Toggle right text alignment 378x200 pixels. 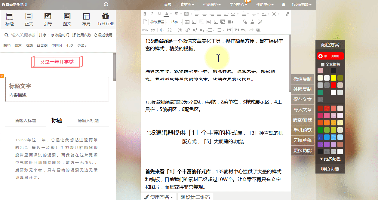tap(212, 14)
